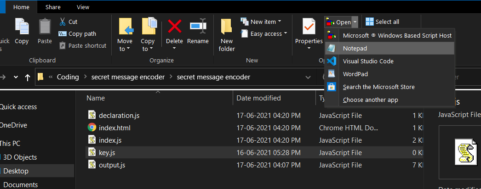Click the Select all icon
The width and height of the screenshot is (481, 189).
370,22
